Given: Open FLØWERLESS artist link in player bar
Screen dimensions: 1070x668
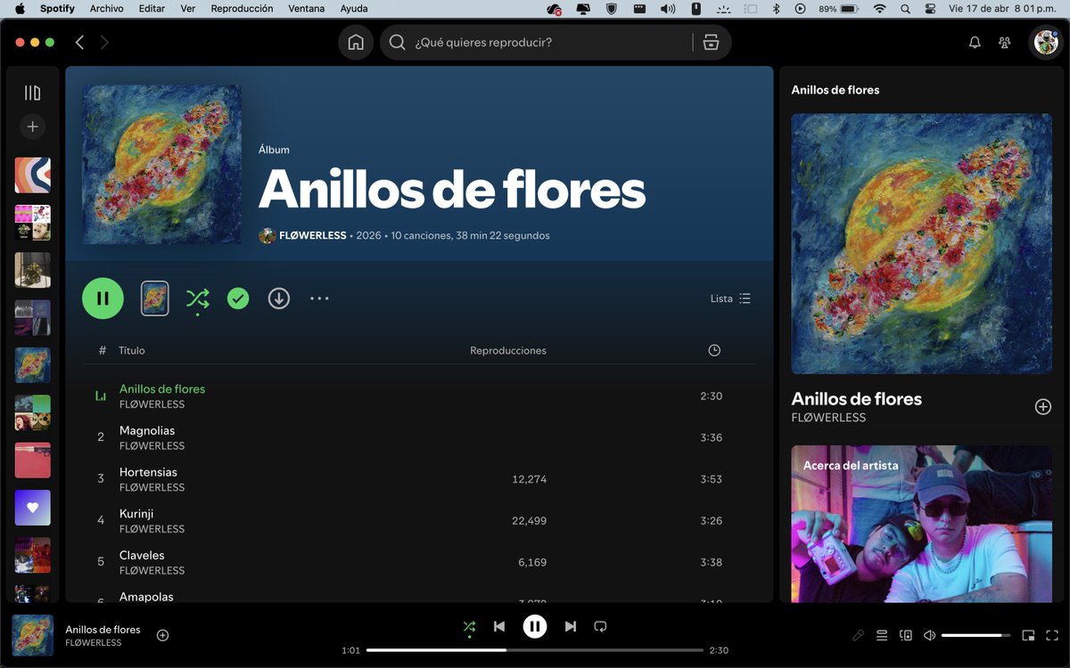Looking at the screenshot, I should pyautogui.click(x=93, y=643).
